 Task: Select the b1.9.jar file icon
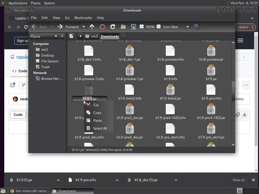211,70
